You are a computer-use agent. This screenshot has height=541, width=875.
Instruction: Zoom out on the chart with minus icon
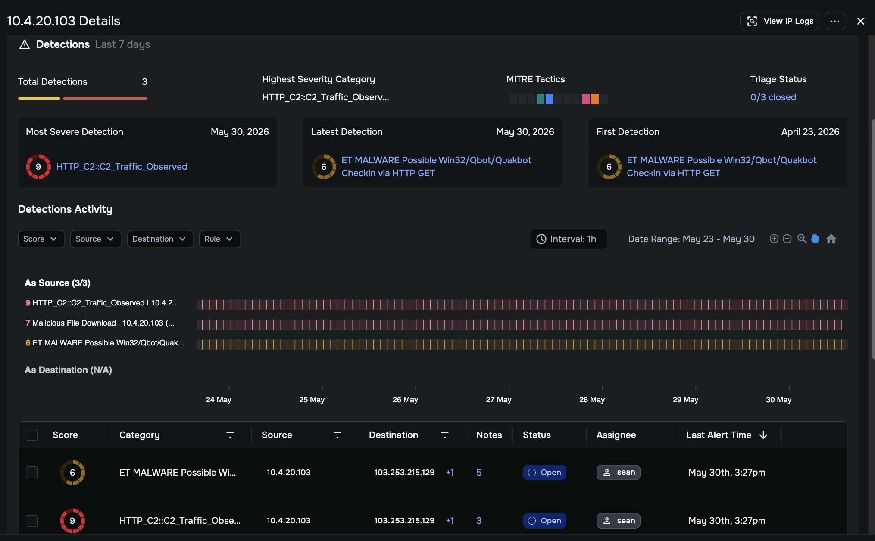click(787, 239)
